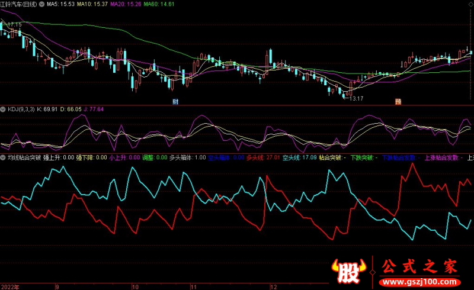Select the 均线粘合突破 indicator name
474x290 pixels.
(24, 157)
